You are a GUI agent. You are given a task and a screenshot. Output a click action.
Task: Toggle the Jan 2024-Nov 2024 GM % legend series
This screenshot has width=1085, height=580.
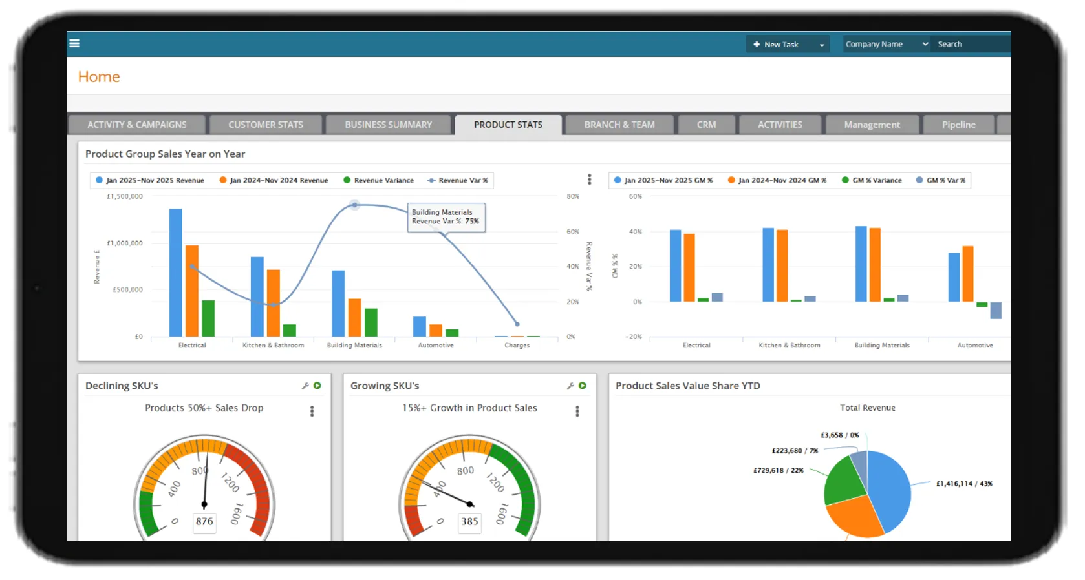(777, 180)
